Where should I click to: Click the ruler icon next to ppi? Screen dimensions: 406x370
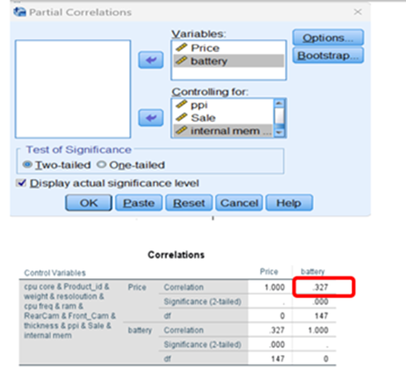tap(181, 105)
